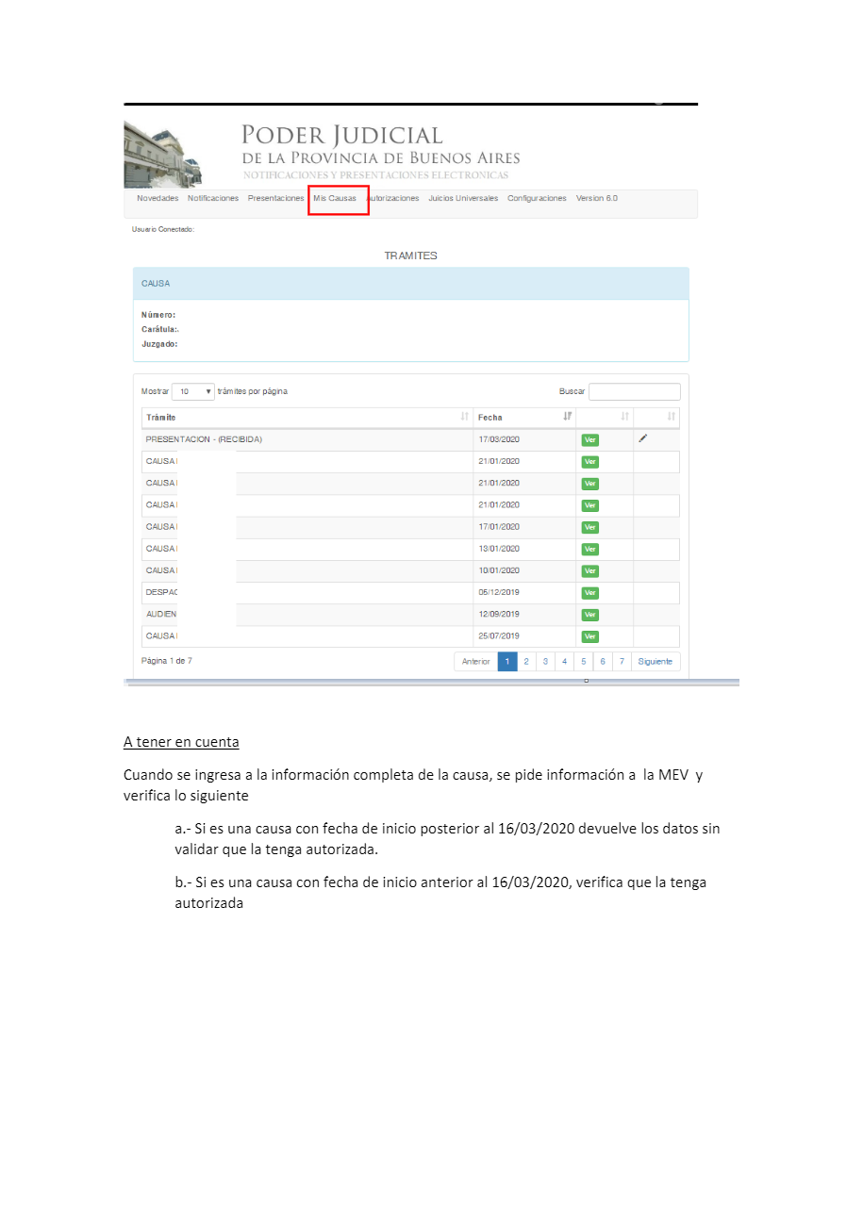Select Presentaciones in the navigation bar

[x=275, y=199]
